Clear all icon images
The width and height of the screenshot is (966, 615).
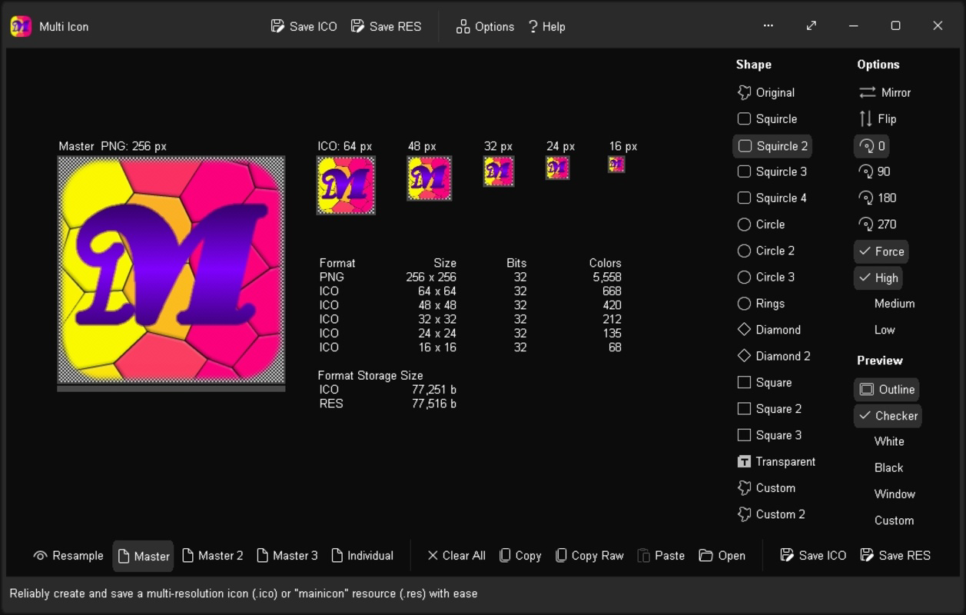pos(456,555)
